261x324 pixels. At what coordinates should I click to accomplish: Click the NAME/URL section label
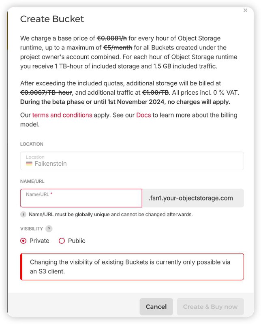tap(32, 182)
